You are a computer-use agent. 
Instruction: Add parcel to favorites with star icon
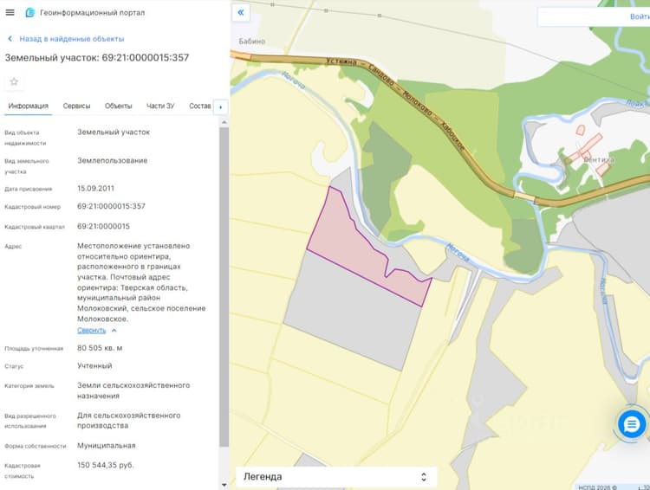pos(14,81)
